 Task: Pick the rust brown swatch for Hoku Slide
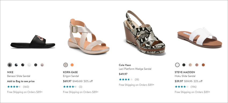pos(203,65)
